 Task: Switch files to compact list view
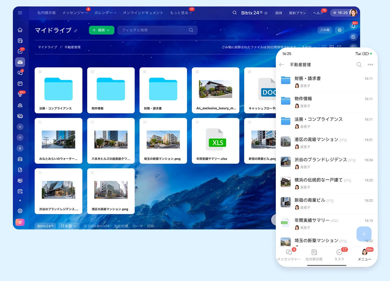pyautogui.click(x=324, y=46)
